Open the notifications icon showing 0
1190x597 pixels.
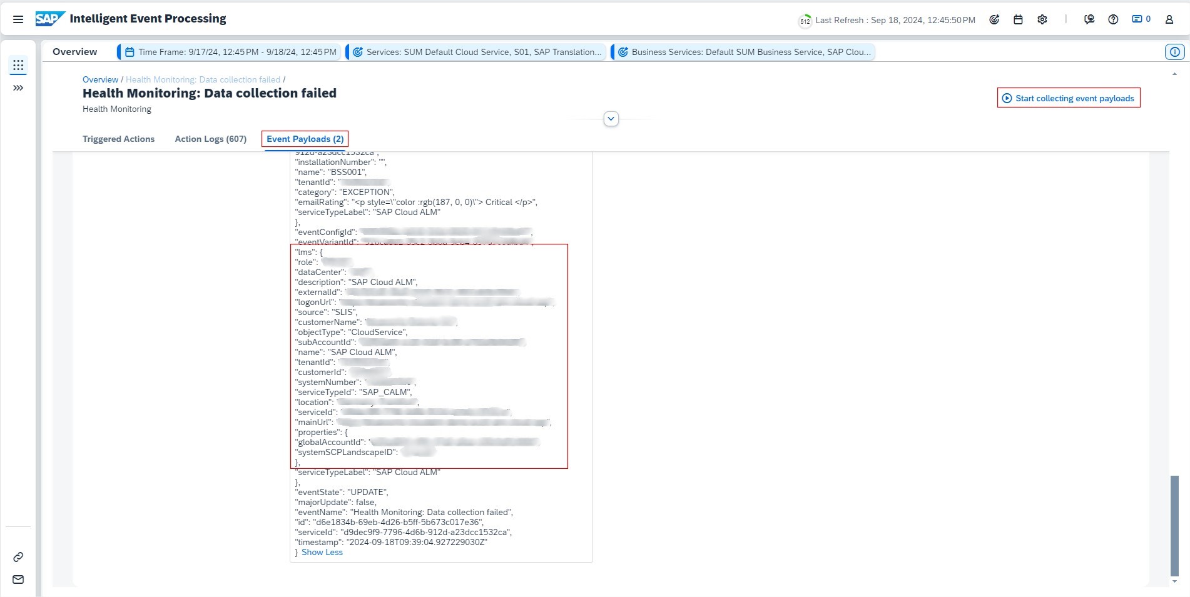tap(1141, 19)
